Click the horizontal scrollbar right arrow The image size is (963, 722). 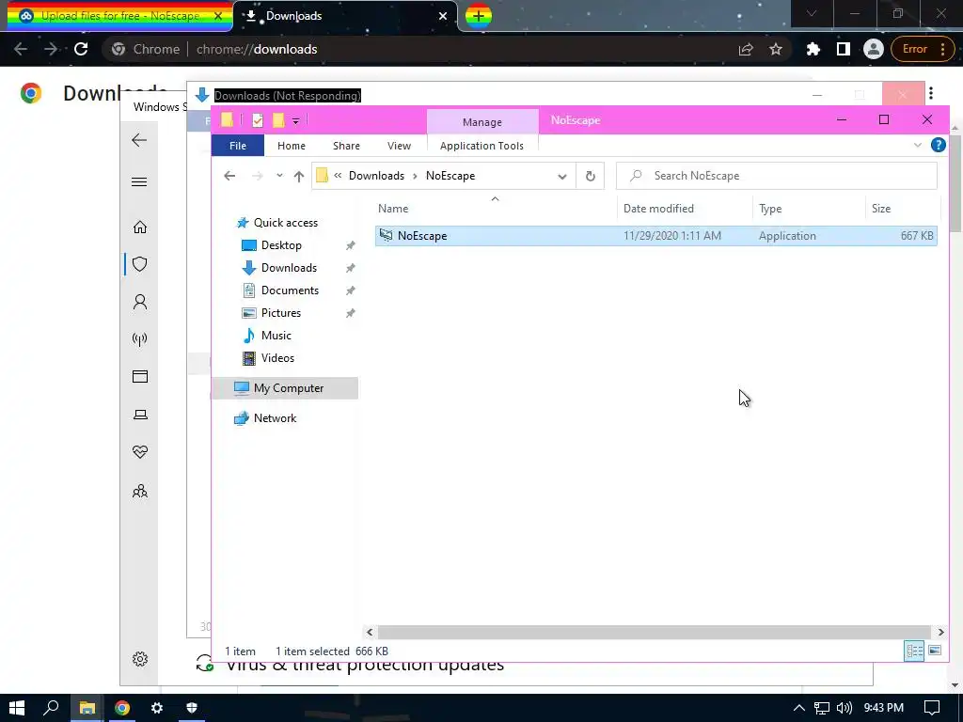point(940,632)
